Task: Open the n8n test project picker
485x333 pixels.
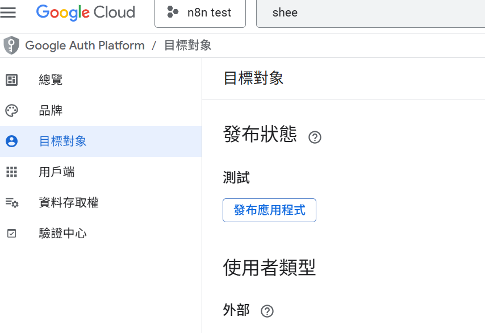Action: click(200, 13)
